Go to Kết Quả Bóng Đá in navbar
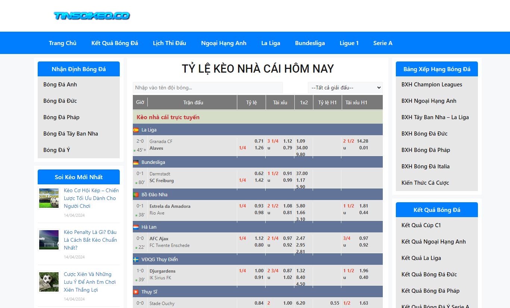Screen dimensions: 510x308 [115, 43]
